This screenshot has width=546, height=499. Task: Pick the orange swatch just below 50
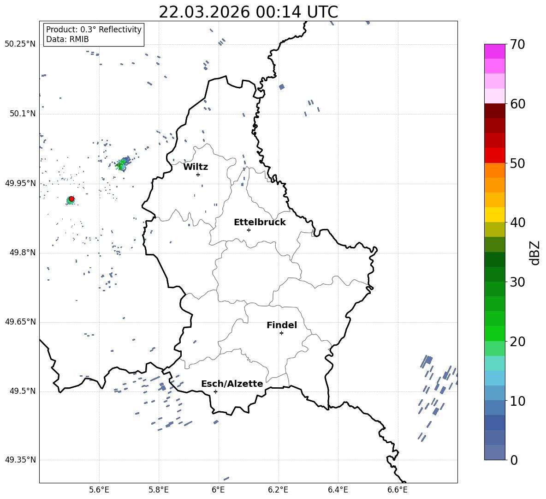[494, 170]
